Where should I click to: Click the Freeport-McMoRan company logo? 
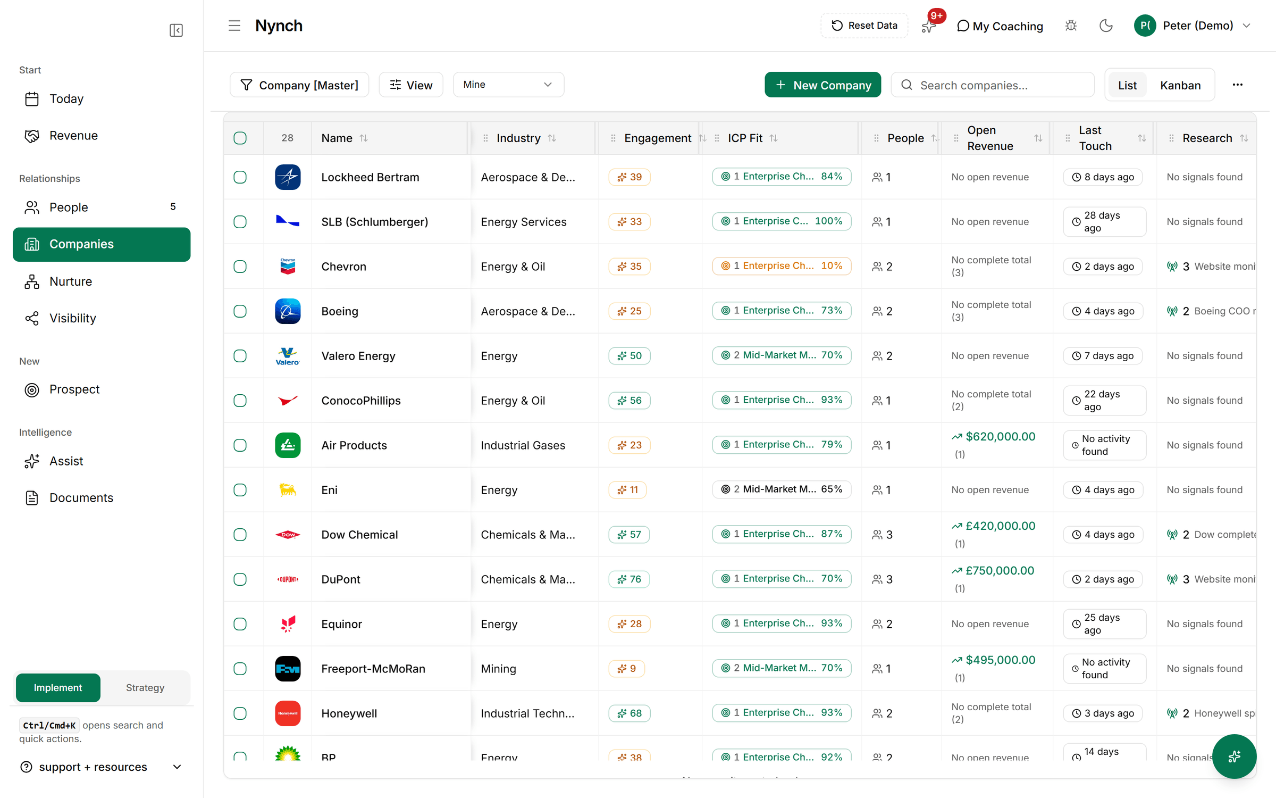(x=288, y=669)
